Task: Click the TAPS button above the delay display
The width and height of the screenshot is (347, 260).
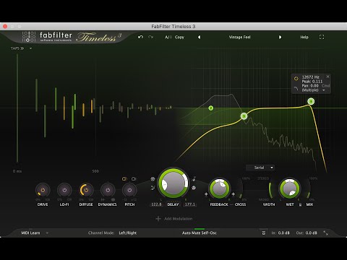Action: (x=17, y=48)
